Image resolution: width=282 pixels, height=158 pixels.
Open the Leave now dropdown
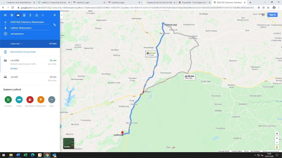pyautogui.click(x=16, y=44)
